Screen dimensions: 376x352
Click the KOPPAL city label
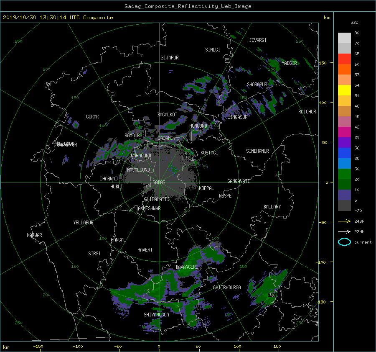pos(206,188)
